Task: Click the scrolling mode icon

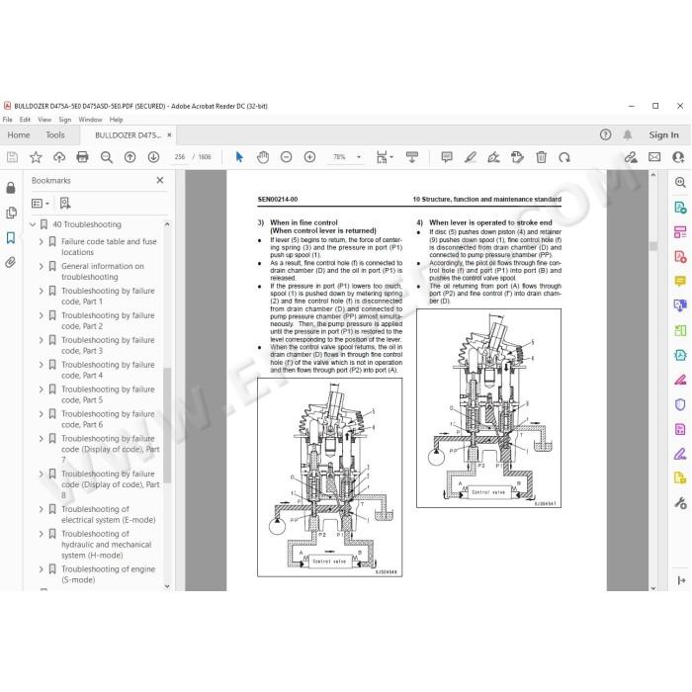Action: [x=412, y=157]
